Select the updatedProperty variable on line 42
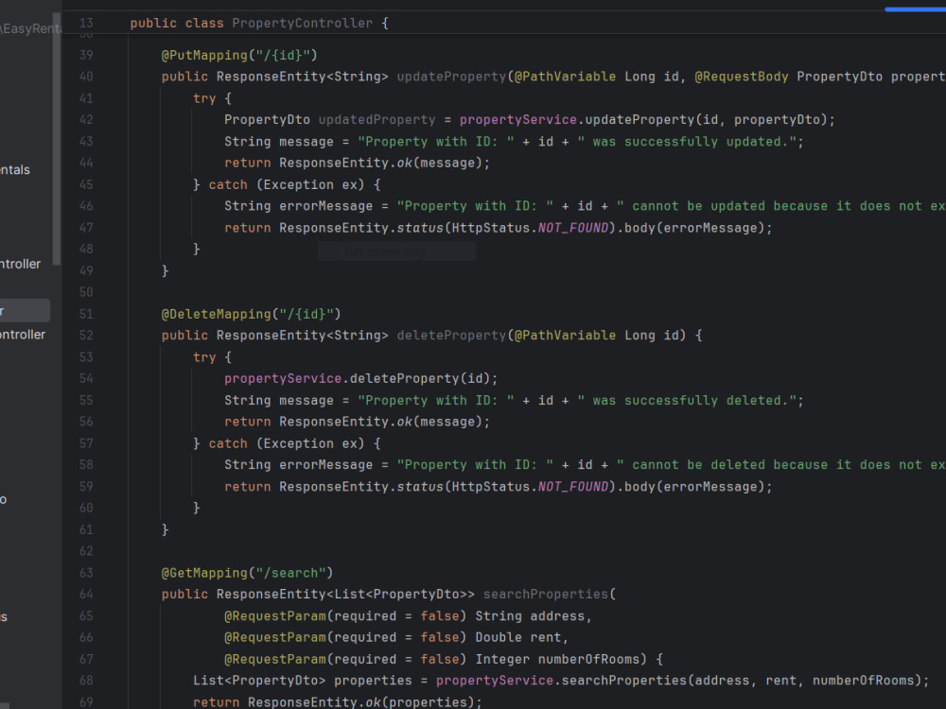The image size is (946, 709). 377,120
